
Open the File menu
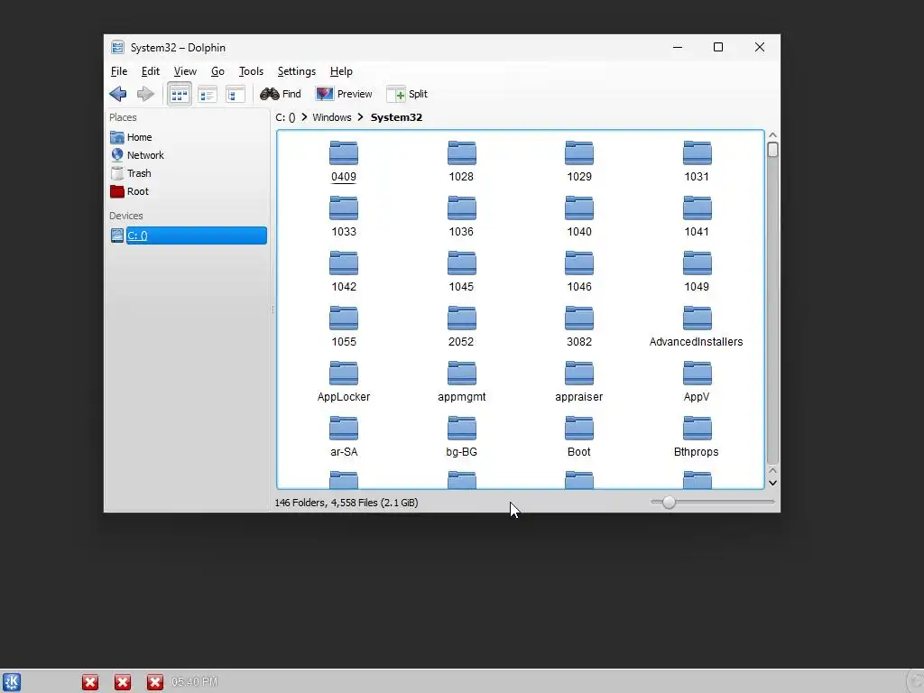click(118, 71)
